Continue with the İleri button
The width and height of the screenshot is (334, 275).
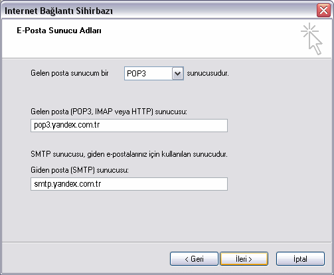pyautogui.click(x=244, y=258)
